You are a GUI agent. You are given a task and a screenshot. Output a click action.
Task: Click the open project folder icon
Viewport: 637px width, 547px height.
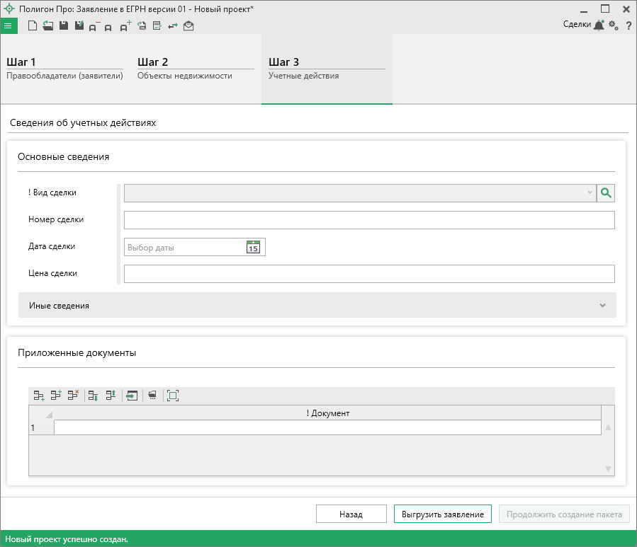click(47, 26)
